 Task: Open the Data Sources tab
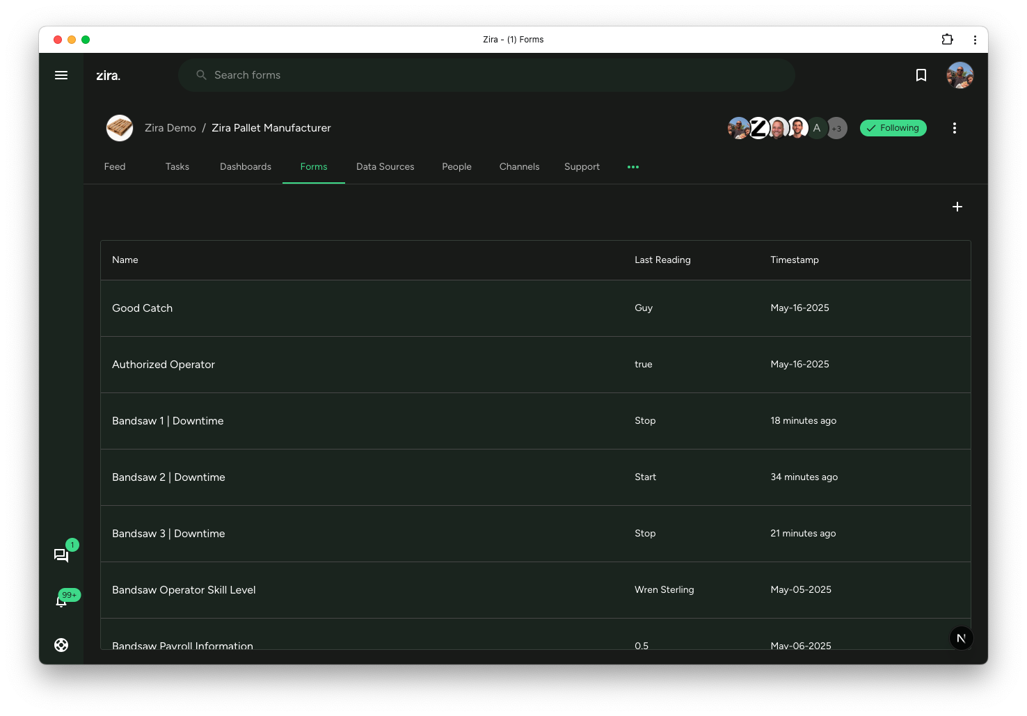(385, 167)
